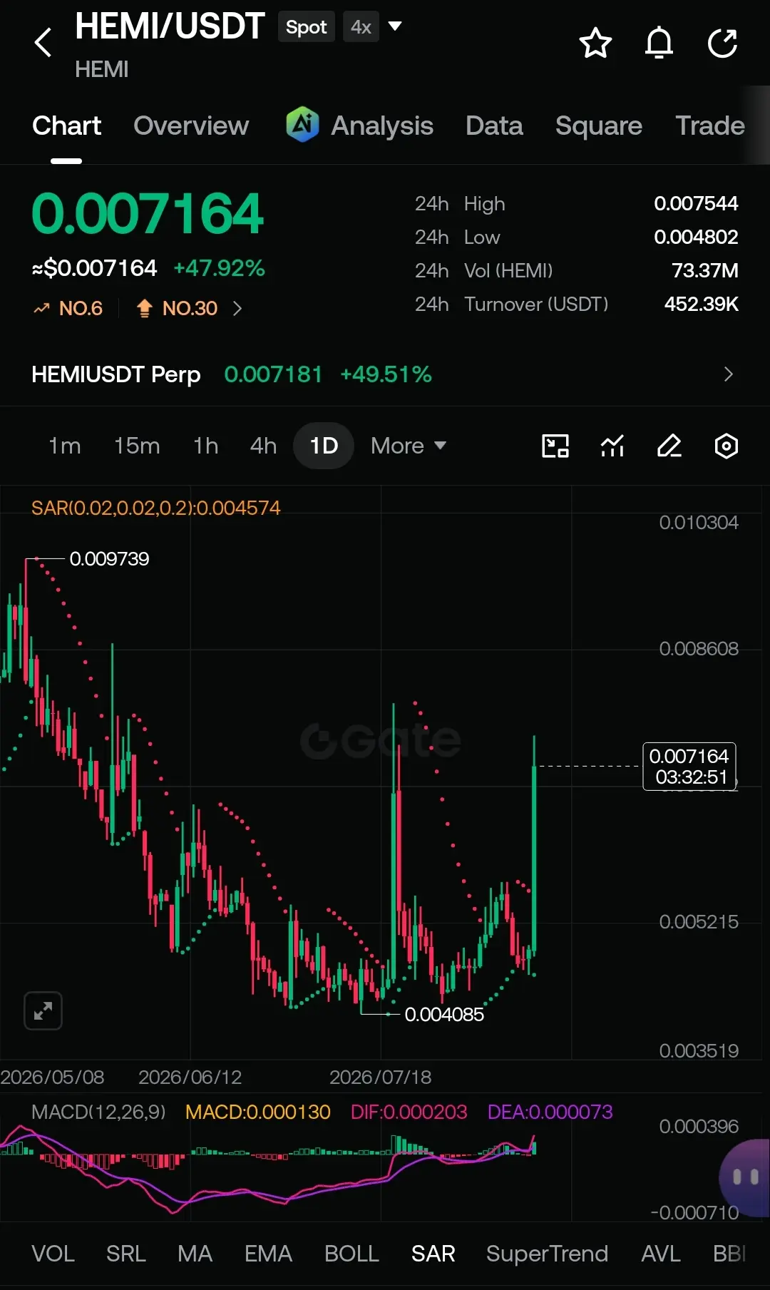Image resolution: width=770 pixels, height=1290 pixels.
Task: Tap the +47.92% change value
Action: pos(219,268)
